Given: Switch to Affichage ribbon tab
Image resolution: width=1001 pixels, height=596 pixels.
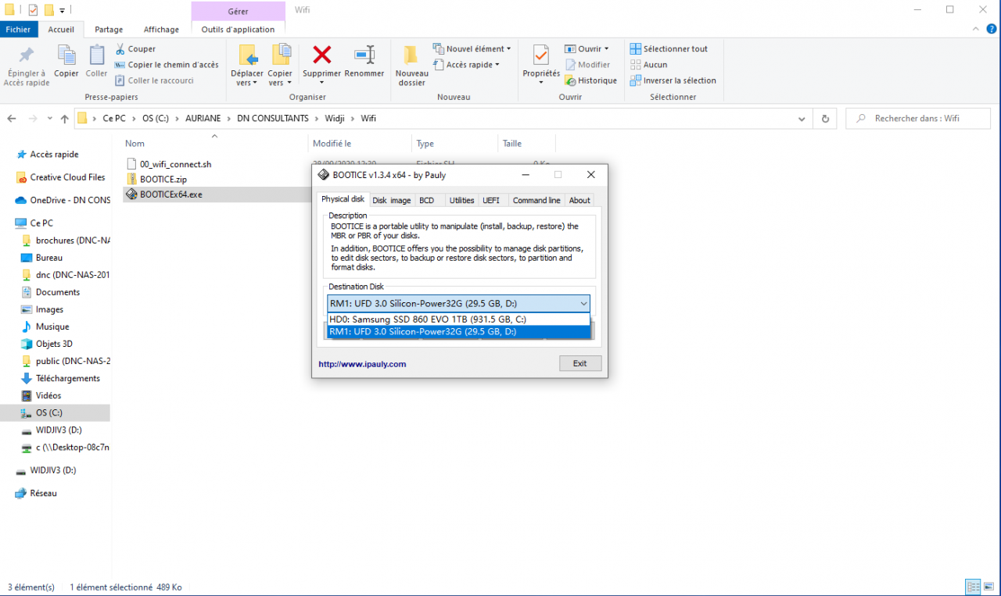Looking at the screenshot, I should (x=161, y=29).
